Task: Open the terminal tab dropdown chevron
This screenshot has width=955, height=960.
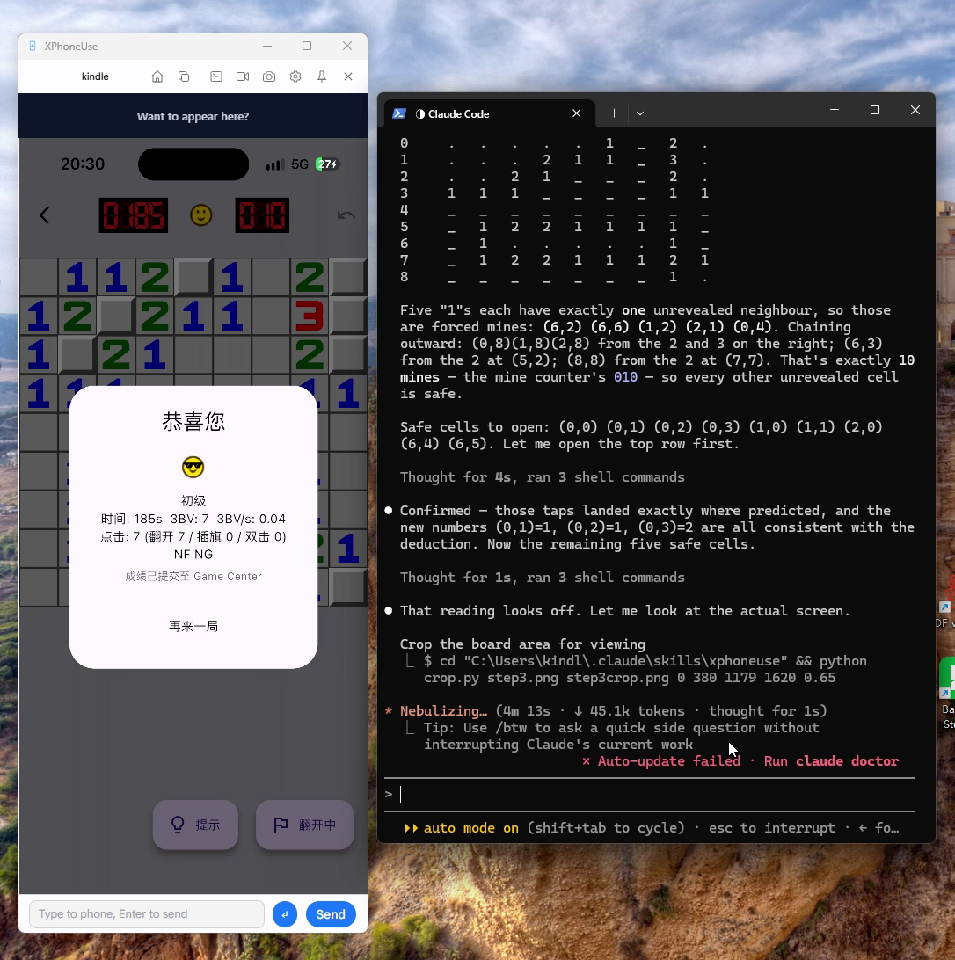Action: pyautogui.click(x=640, y=113)
